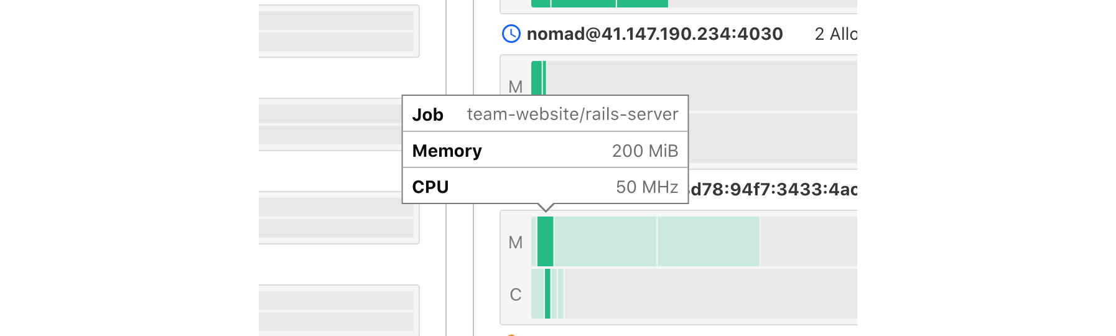The image size is (1116, 336).
Task: Click the clock icon beside nomad@41.147.190.234:4030
Action: point(511,34)
